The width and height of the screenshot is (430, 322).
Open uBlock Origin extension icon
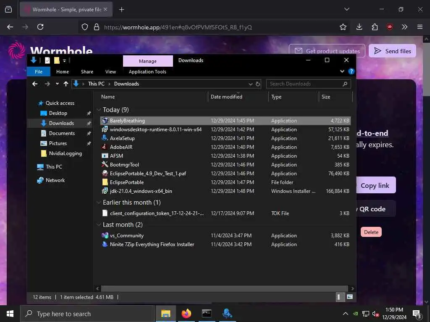[x=389, y=27]
